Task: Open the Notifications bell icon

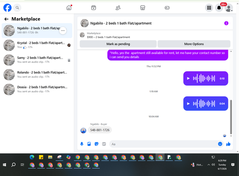Action: coord(219,8)
